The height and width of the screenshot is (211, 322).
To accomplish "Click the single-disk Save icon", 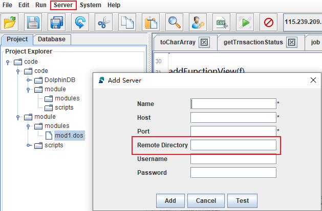I will click(33, 22).
